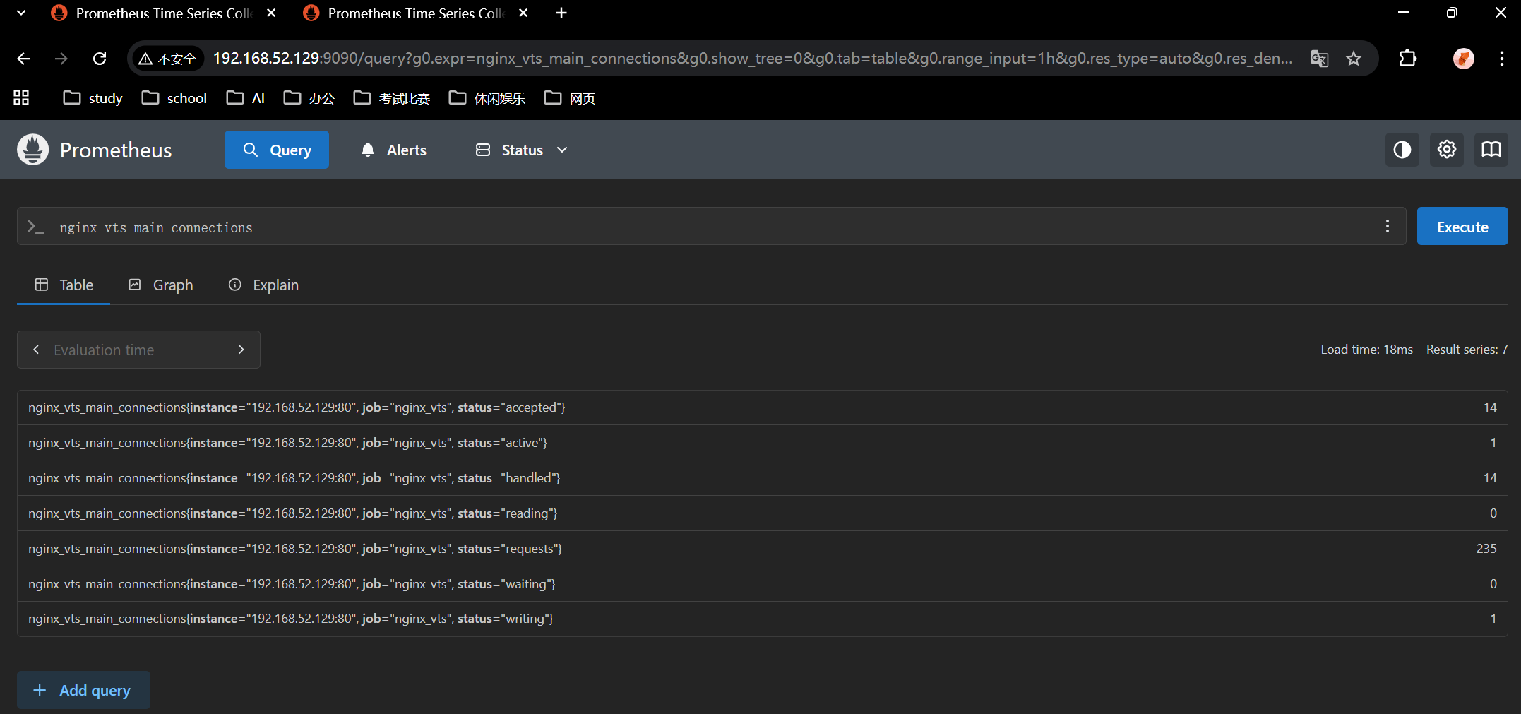Click the Prometheus flame logo

pos(32,150)
